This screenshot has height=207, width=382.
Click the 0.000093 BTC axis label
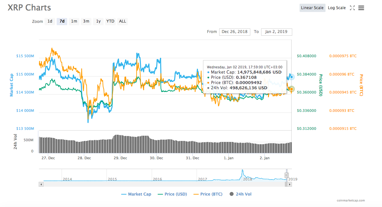(342, 111)
